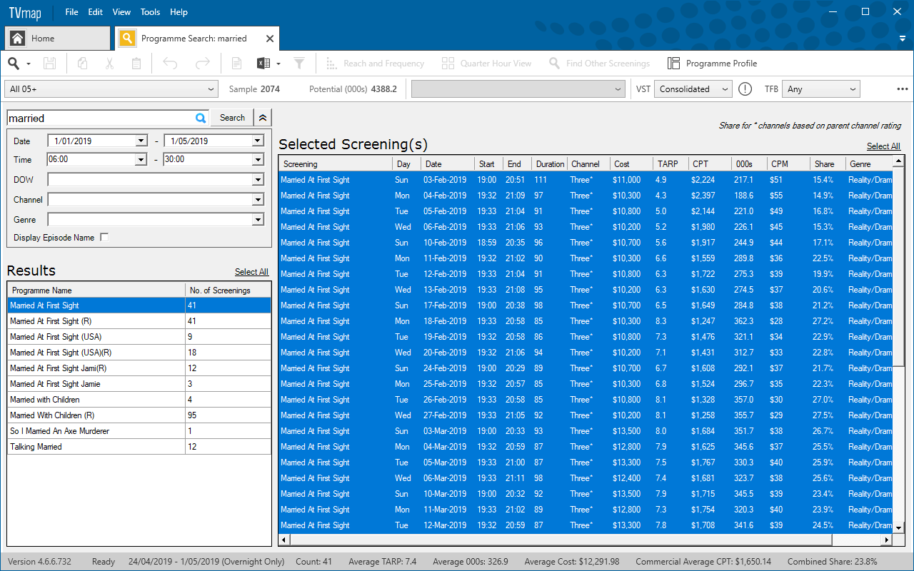Sort by Cost column header

(x=631, y=164)
